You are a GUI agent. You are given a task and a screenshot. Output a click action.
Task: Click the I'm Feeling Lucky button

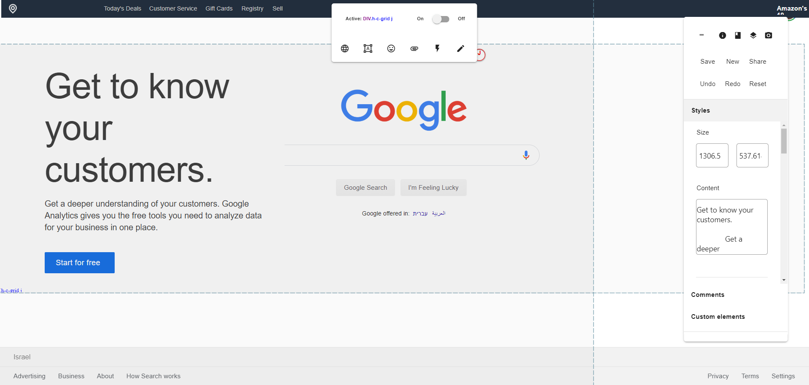click(x=433, y=188)
